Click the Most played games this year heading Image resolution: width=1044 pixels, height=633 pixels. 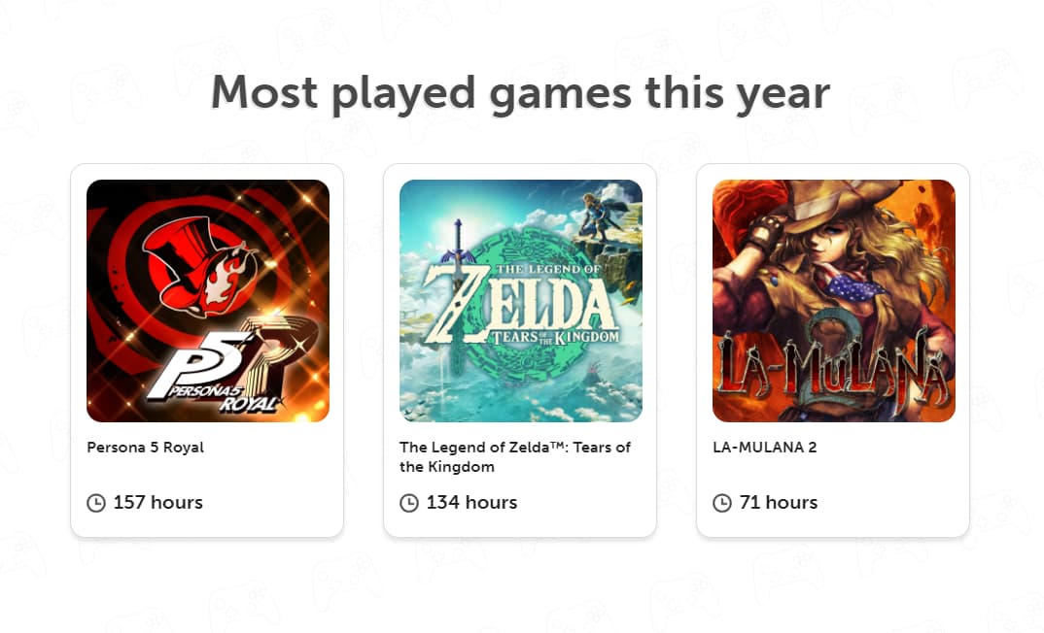pos(520,93)
